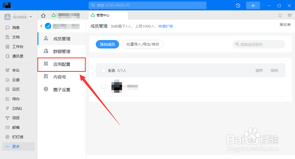The width and height of the screenshot is (295, 159).
Task: Click the refresh icon top right
Action: [x=281, y=16]
